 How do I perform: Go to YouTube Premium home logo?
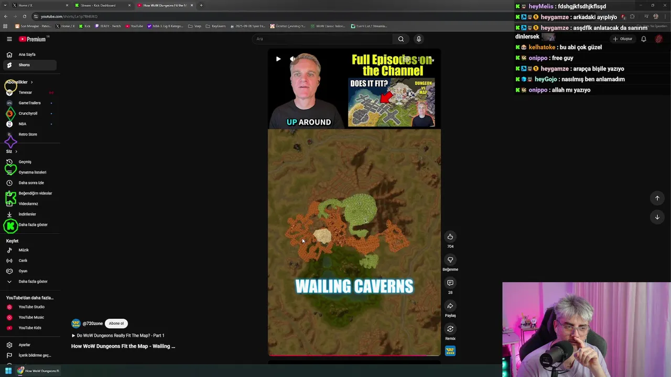pyautogui.click(x=33, y=39)
